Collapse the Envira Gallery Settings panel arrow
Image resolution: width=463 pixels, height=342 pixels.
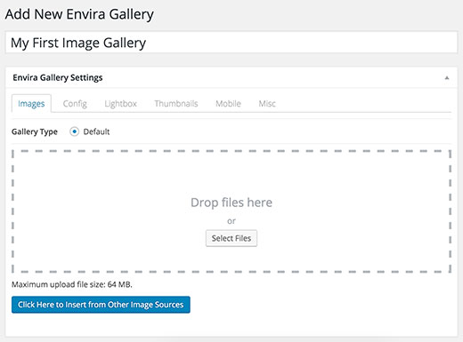click(x=447, y=78)
